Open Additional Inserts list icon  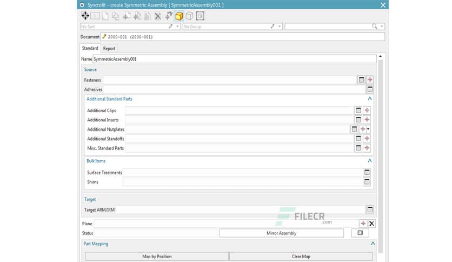(x=358, y=120)
